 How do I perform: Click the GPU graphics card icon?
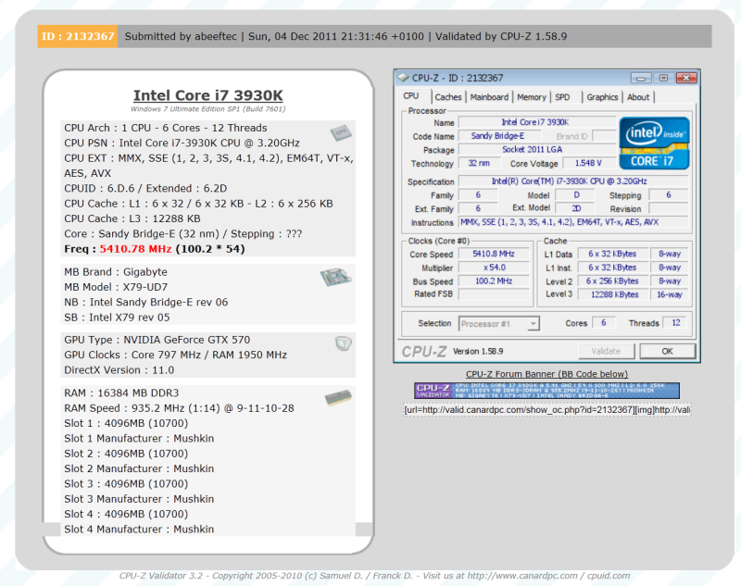342,343
